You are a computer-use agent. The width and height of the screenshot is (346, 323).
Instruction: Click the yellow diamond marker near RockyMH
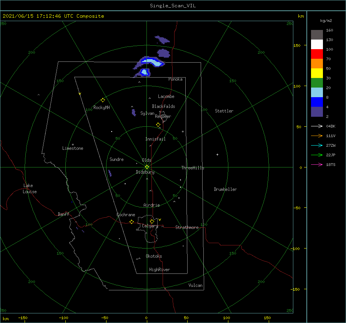tap(103, 100)
